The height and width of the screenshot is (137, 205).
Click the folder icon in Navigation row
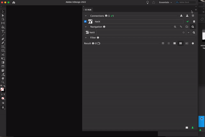click(x=187, y=27)
